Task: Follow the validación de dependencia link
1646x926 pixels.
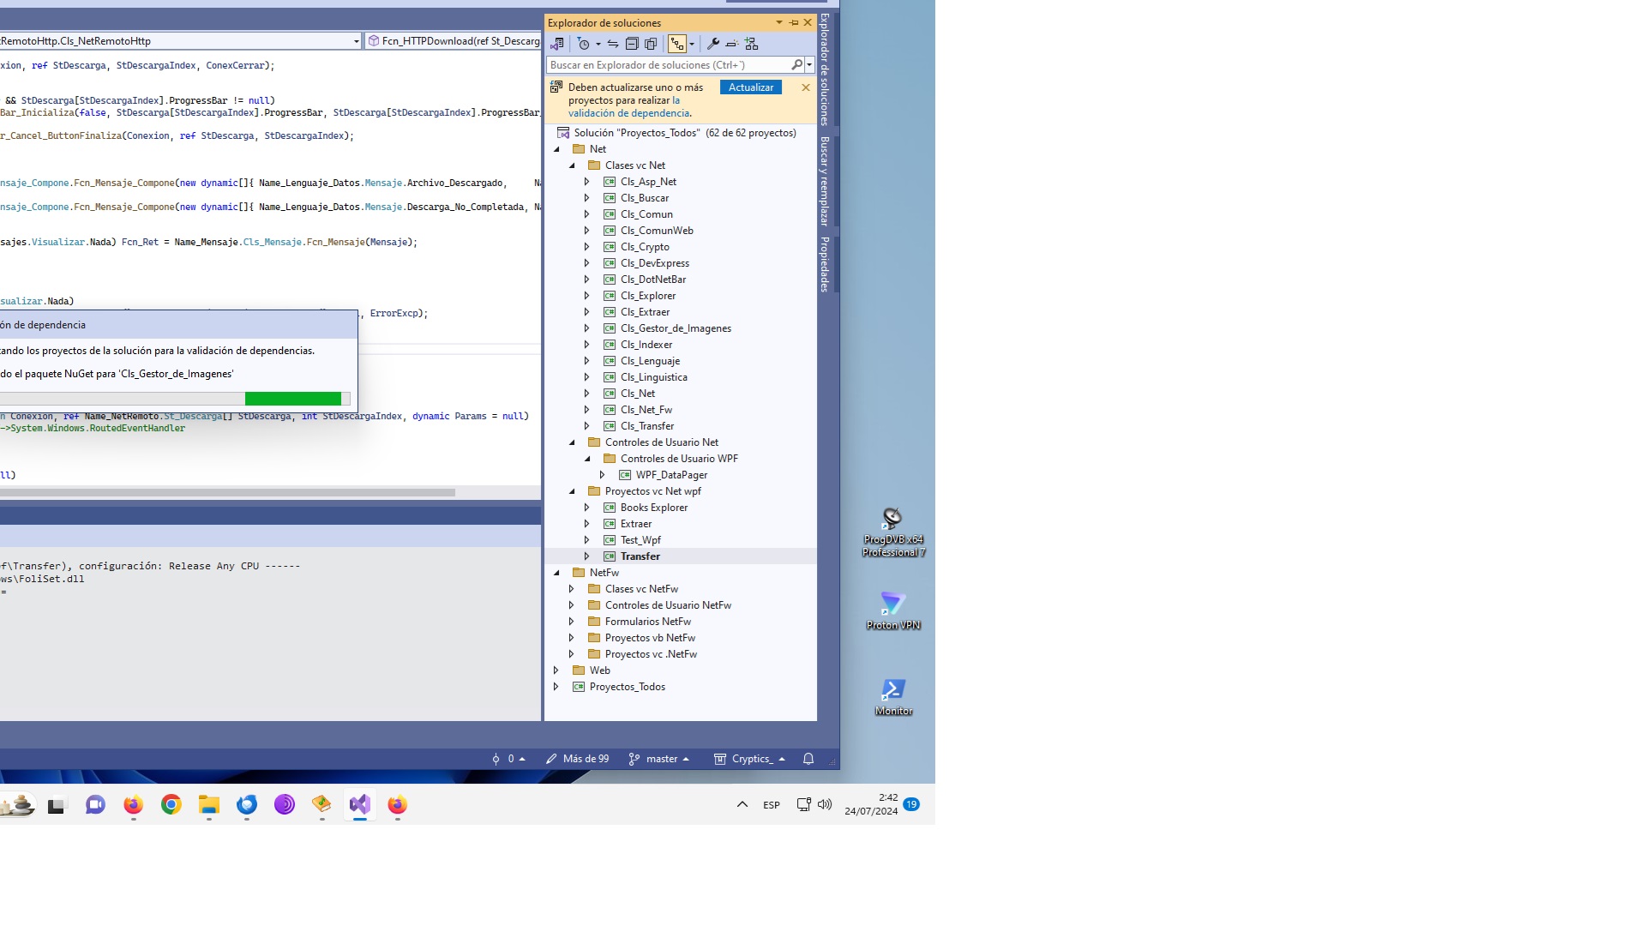Action: tap(628, 113)
